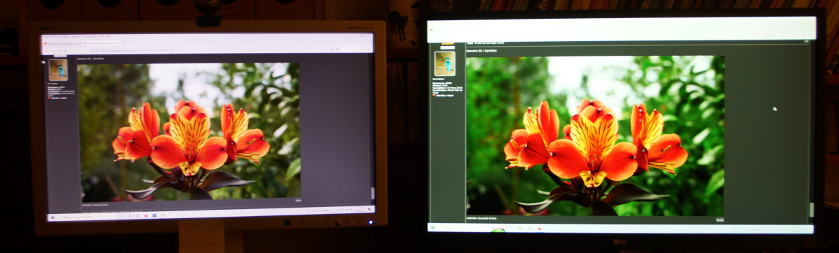Open the first item in left browser menu bar

click(x=46, y=36)
